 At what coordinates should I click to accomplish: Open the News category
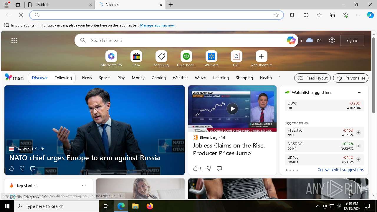[87, 78]
